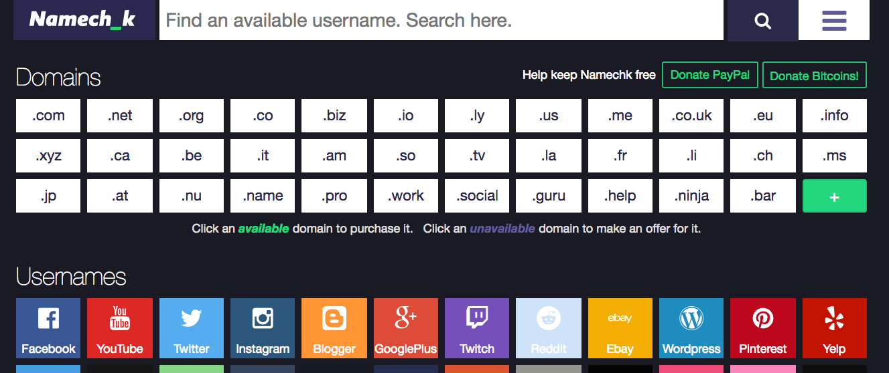Click Donate Bitcoins! button
889x373 pixels.
pos(815,75)
